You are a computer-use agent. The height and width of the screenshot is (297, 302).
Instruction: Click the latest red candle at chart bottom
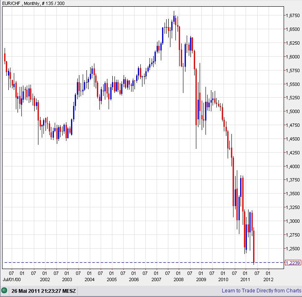(x=254, y=246)
